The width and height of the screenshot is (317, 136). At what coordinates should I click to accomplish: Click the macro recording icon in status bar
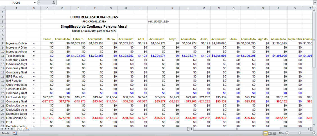[15, 133]
